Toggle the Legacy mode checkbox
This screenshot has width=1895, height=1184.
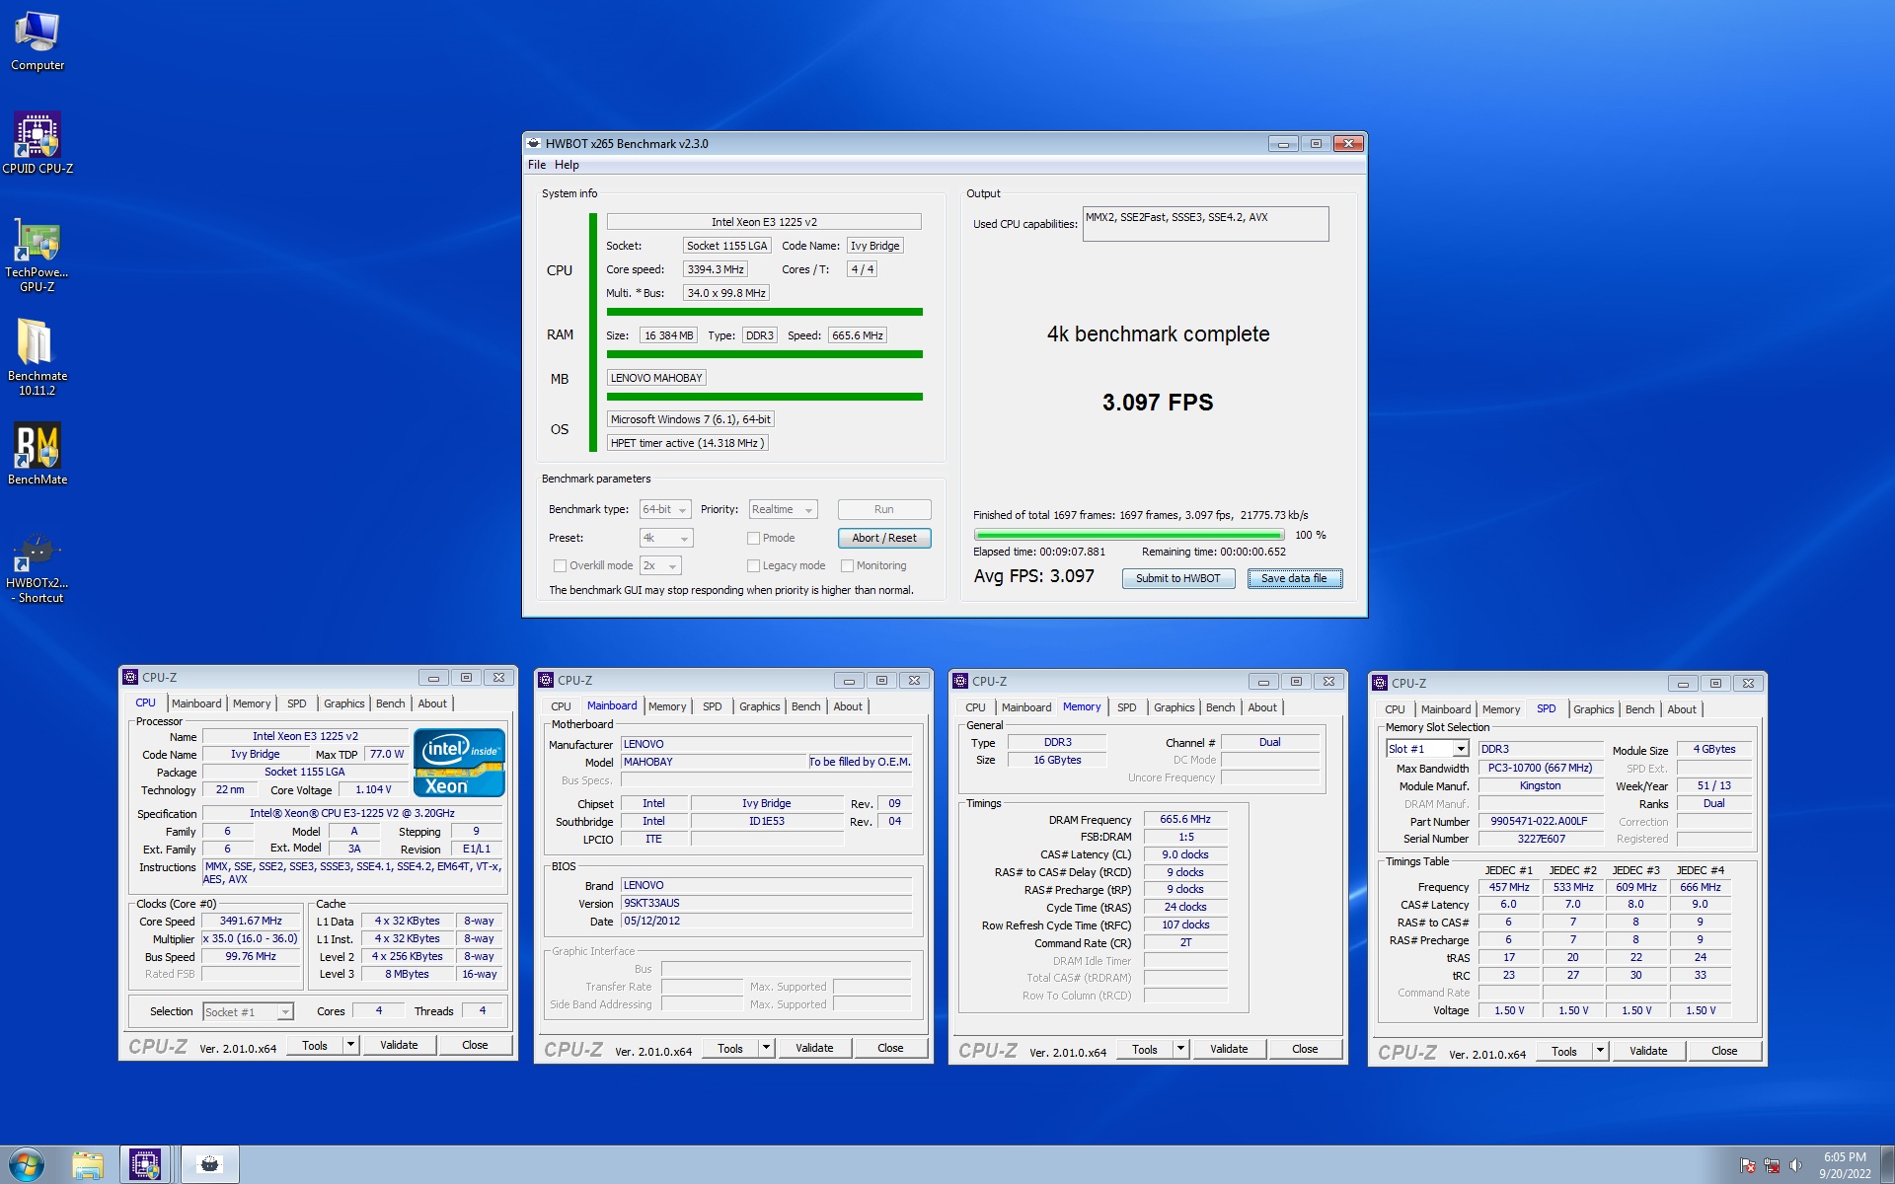[x=753, y=566]
